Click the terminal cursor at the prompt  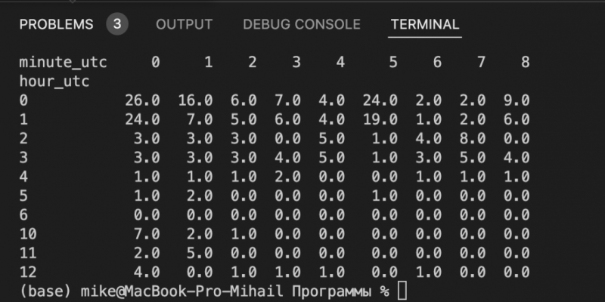(402, 291)
